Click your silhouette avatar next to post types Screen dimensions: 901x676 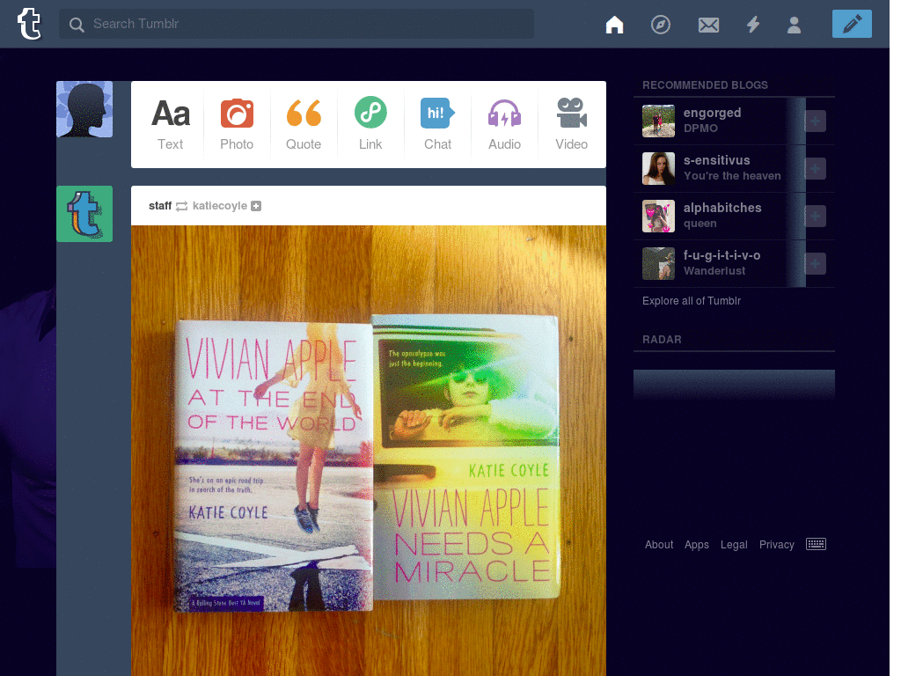tap(84, 109)
